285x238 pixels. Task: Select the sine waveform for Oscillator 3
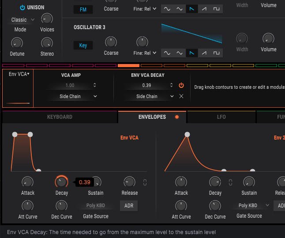coord(167,53)
